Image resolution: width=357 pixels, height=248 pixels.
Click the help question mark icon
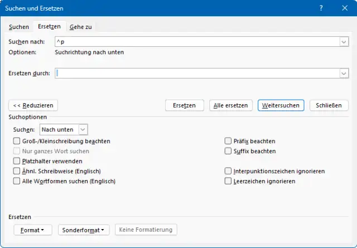321,8
